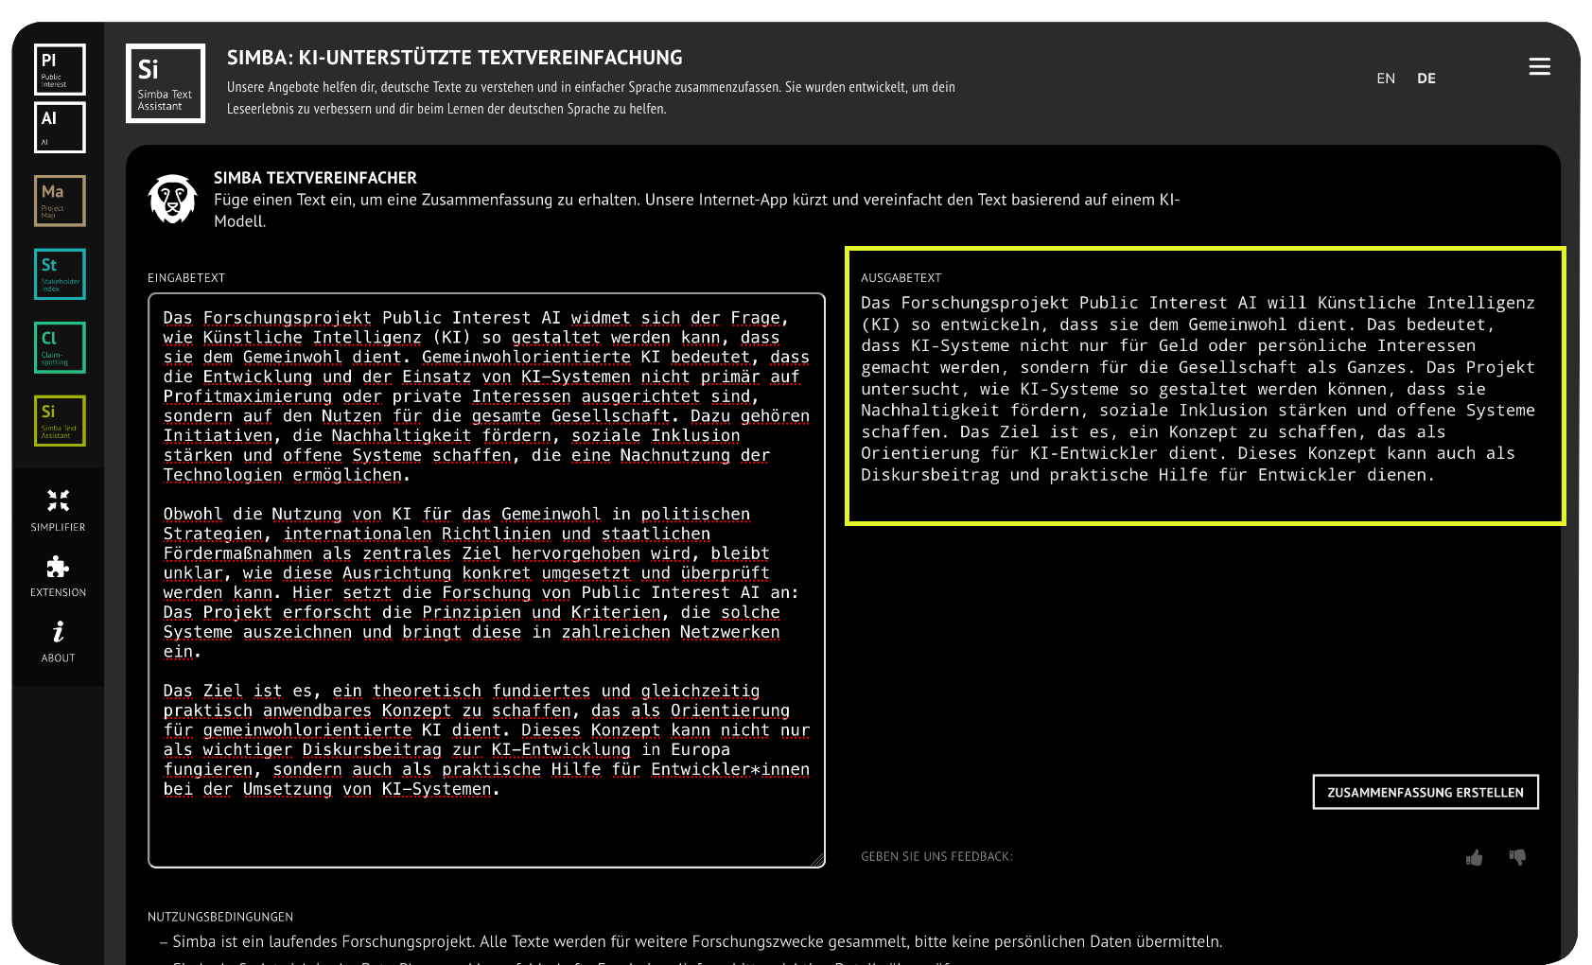This screenshot has width=1592, height=965.
Task: Click the title 'SIMBA: KI-unterstützte Textvereinfachung'
Action: point(455,58)
